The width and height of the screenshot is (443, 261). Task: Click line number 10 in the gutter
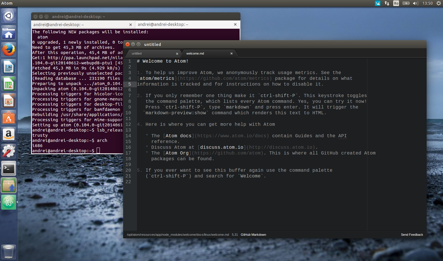point(129,113)
